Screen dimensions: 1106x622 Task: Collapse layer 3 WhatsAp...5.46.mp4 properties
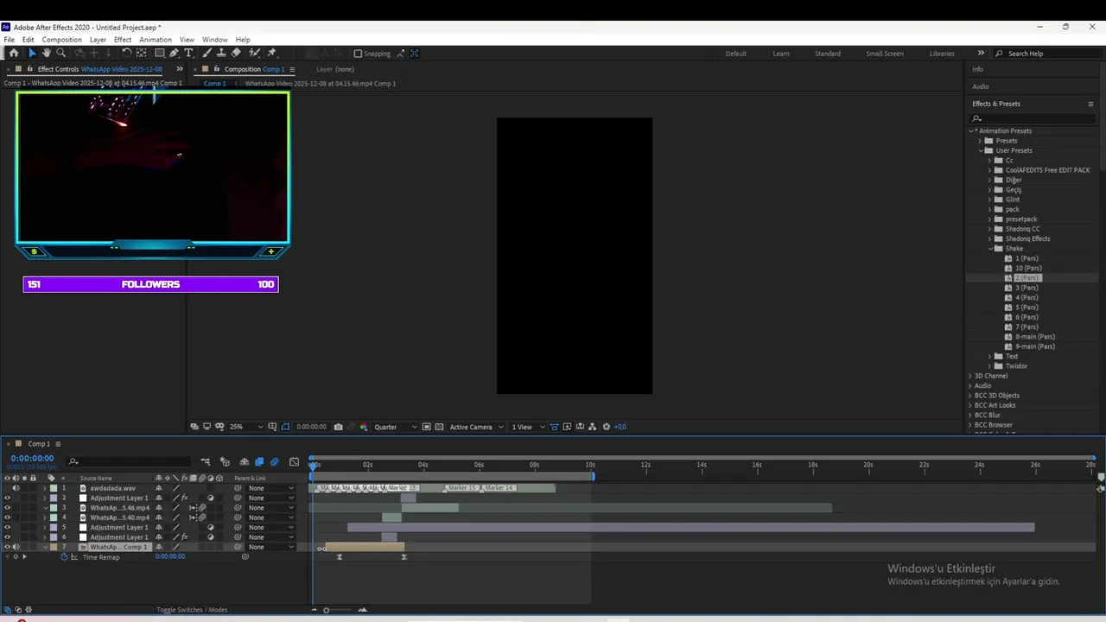[x=45, y=508]
